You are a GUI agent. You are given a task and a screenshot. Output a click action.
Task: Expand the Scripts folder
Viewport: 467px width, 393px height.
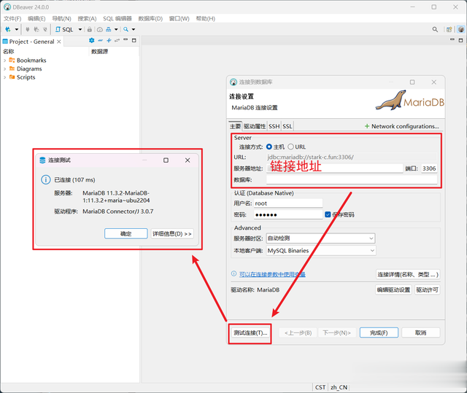pos(4,77)
